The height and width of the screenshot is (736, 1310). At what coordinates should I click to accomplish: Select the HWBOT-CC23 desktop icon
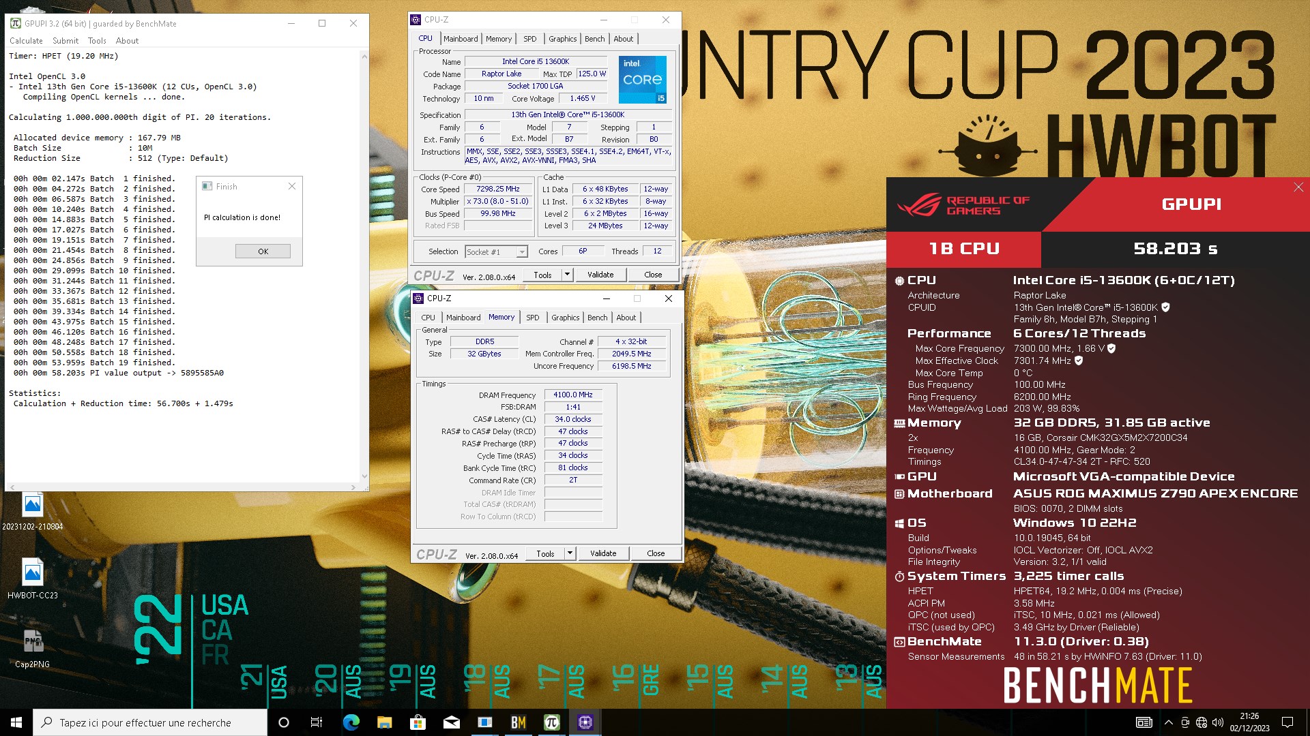click(x=32, y=579)
